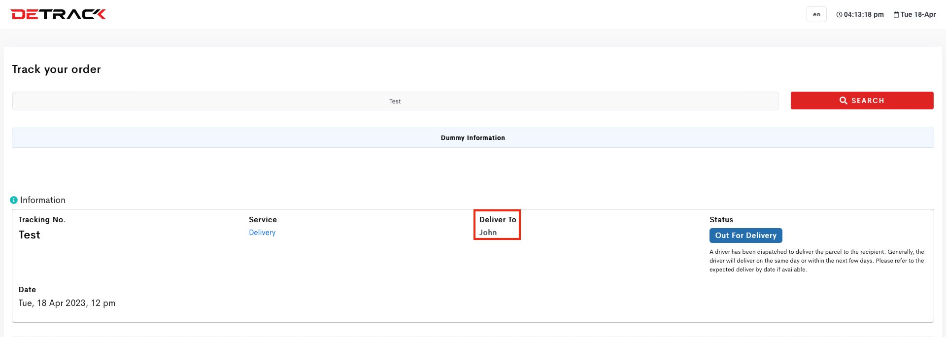Viewport: 946px width, 337px height.
Task: Click the teal Information icon
Action: click(14, 200)
